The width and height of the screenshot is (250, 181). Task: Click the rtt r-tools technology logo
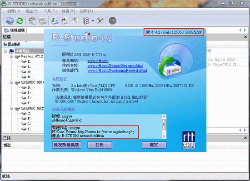pos(189,140)
